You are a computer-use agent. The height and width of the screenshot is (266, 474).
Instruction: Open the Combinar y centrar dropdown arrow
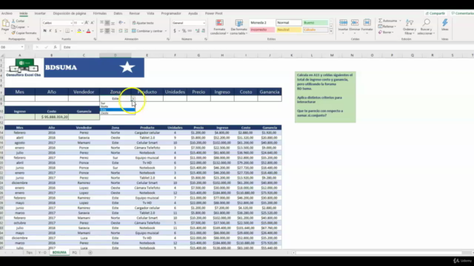point(166,31)
